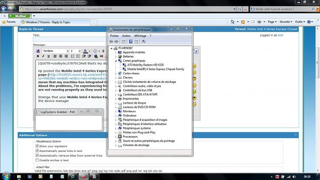Open the IE Outils menu
This screenshot has width=320, height=180.
tap(300, 22)
